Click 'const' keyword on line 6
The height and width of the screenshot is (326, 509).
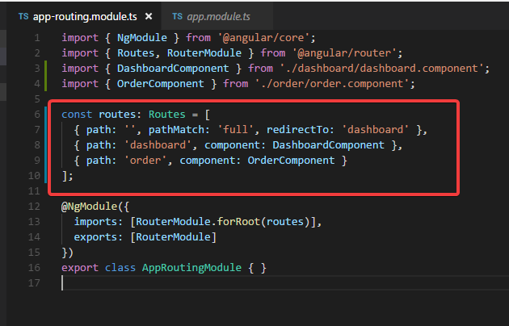tap(77, 115)
